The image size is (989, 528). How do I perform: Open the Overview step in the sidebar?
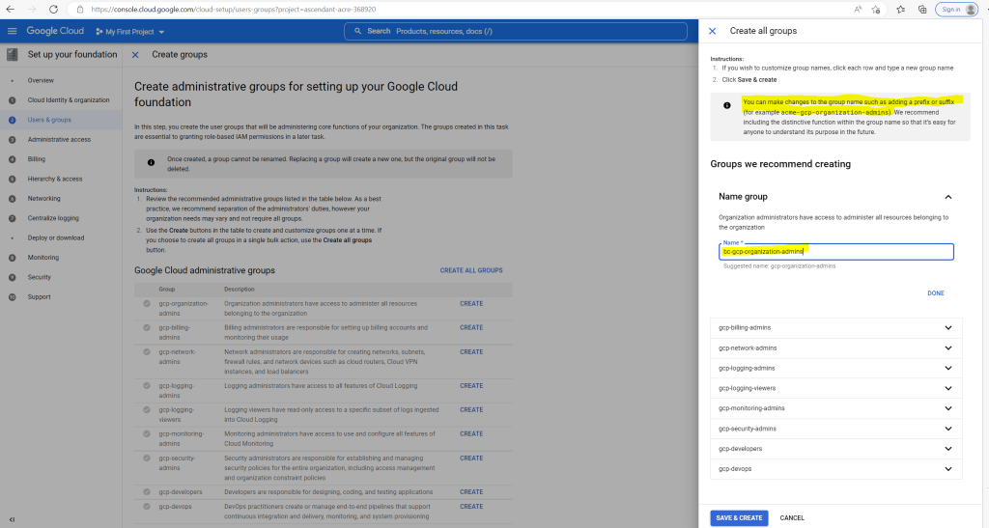coord(41,81)
